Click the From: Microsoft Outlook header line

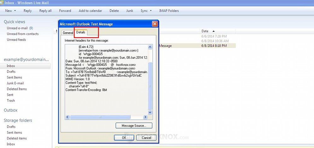[100, 68]
